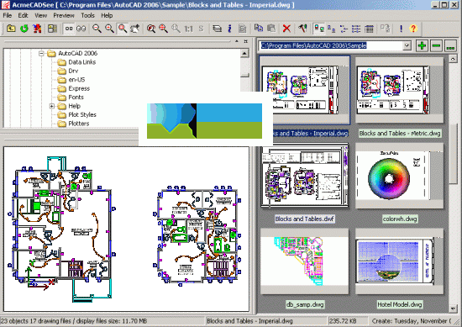Viewport: 462px width, 327px height.
Task: Toggle the single-pane 'oo' layout button
Action: [69, 29]
